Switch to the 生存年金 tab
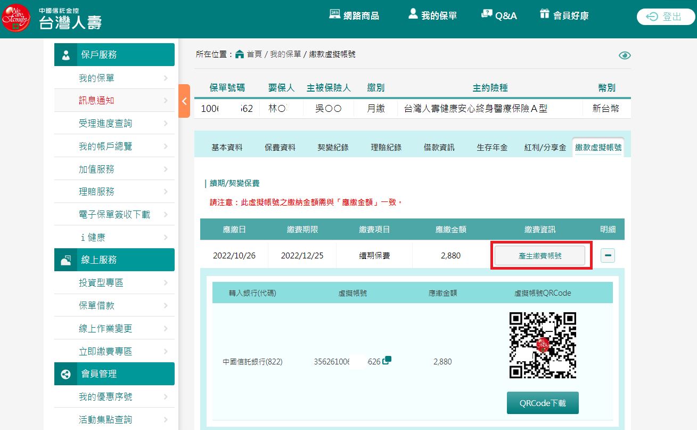The width and height of the screenshot is (697, 430). click(492, 148)
